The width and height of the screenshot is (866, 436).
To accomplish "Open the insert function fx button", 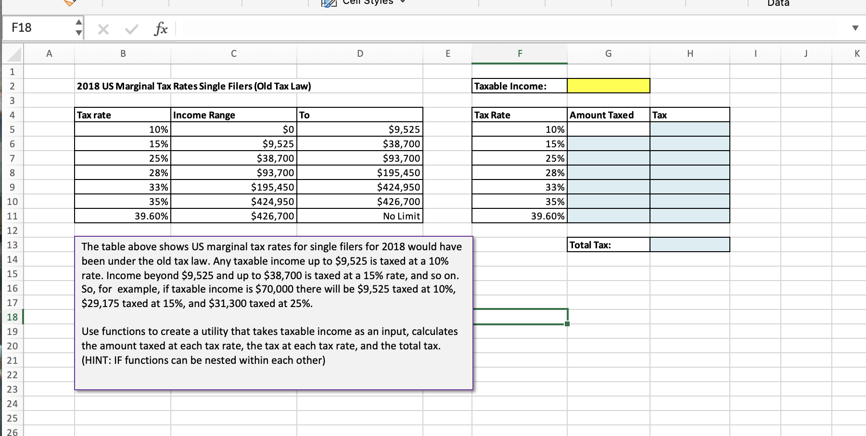I will point(161,29).
